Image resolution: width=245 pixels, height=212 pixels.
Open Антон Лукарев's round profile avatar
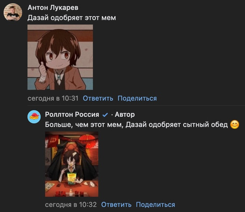click(13, 12)
